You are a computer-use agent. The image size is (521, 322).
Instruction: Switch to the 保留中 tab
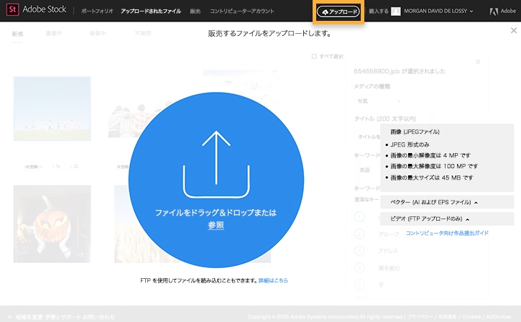pyautogui.click(x=97, y=33)
